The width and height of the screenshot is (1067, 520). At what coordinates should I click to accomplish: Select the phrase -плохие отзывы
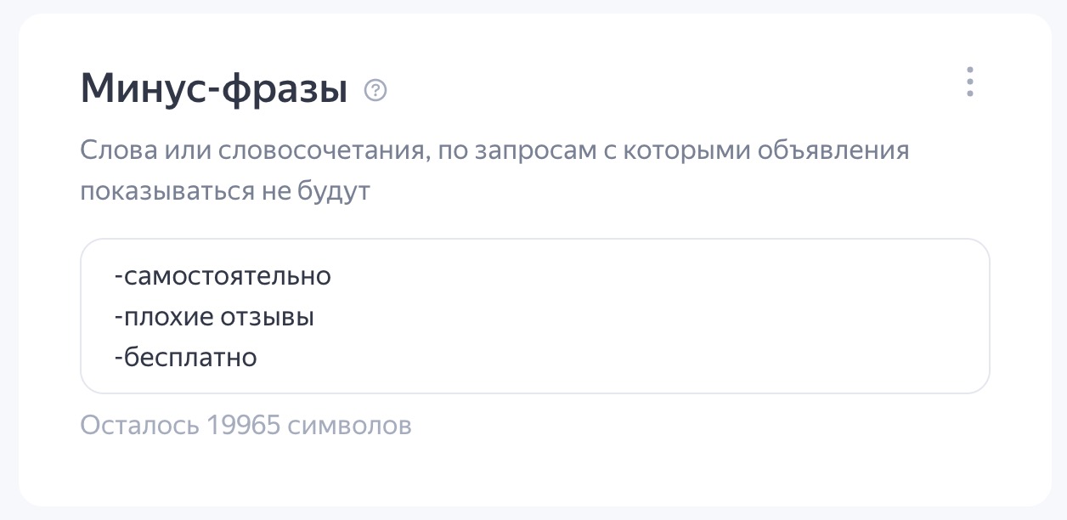[214, 316]
